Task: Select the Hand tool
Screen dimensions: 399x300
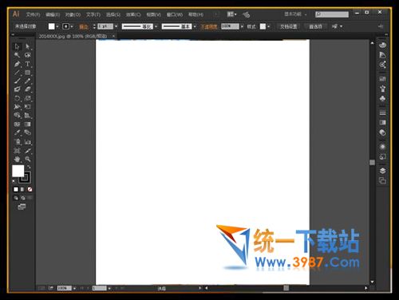Action: pyautogui.click(x=17, y=159)
